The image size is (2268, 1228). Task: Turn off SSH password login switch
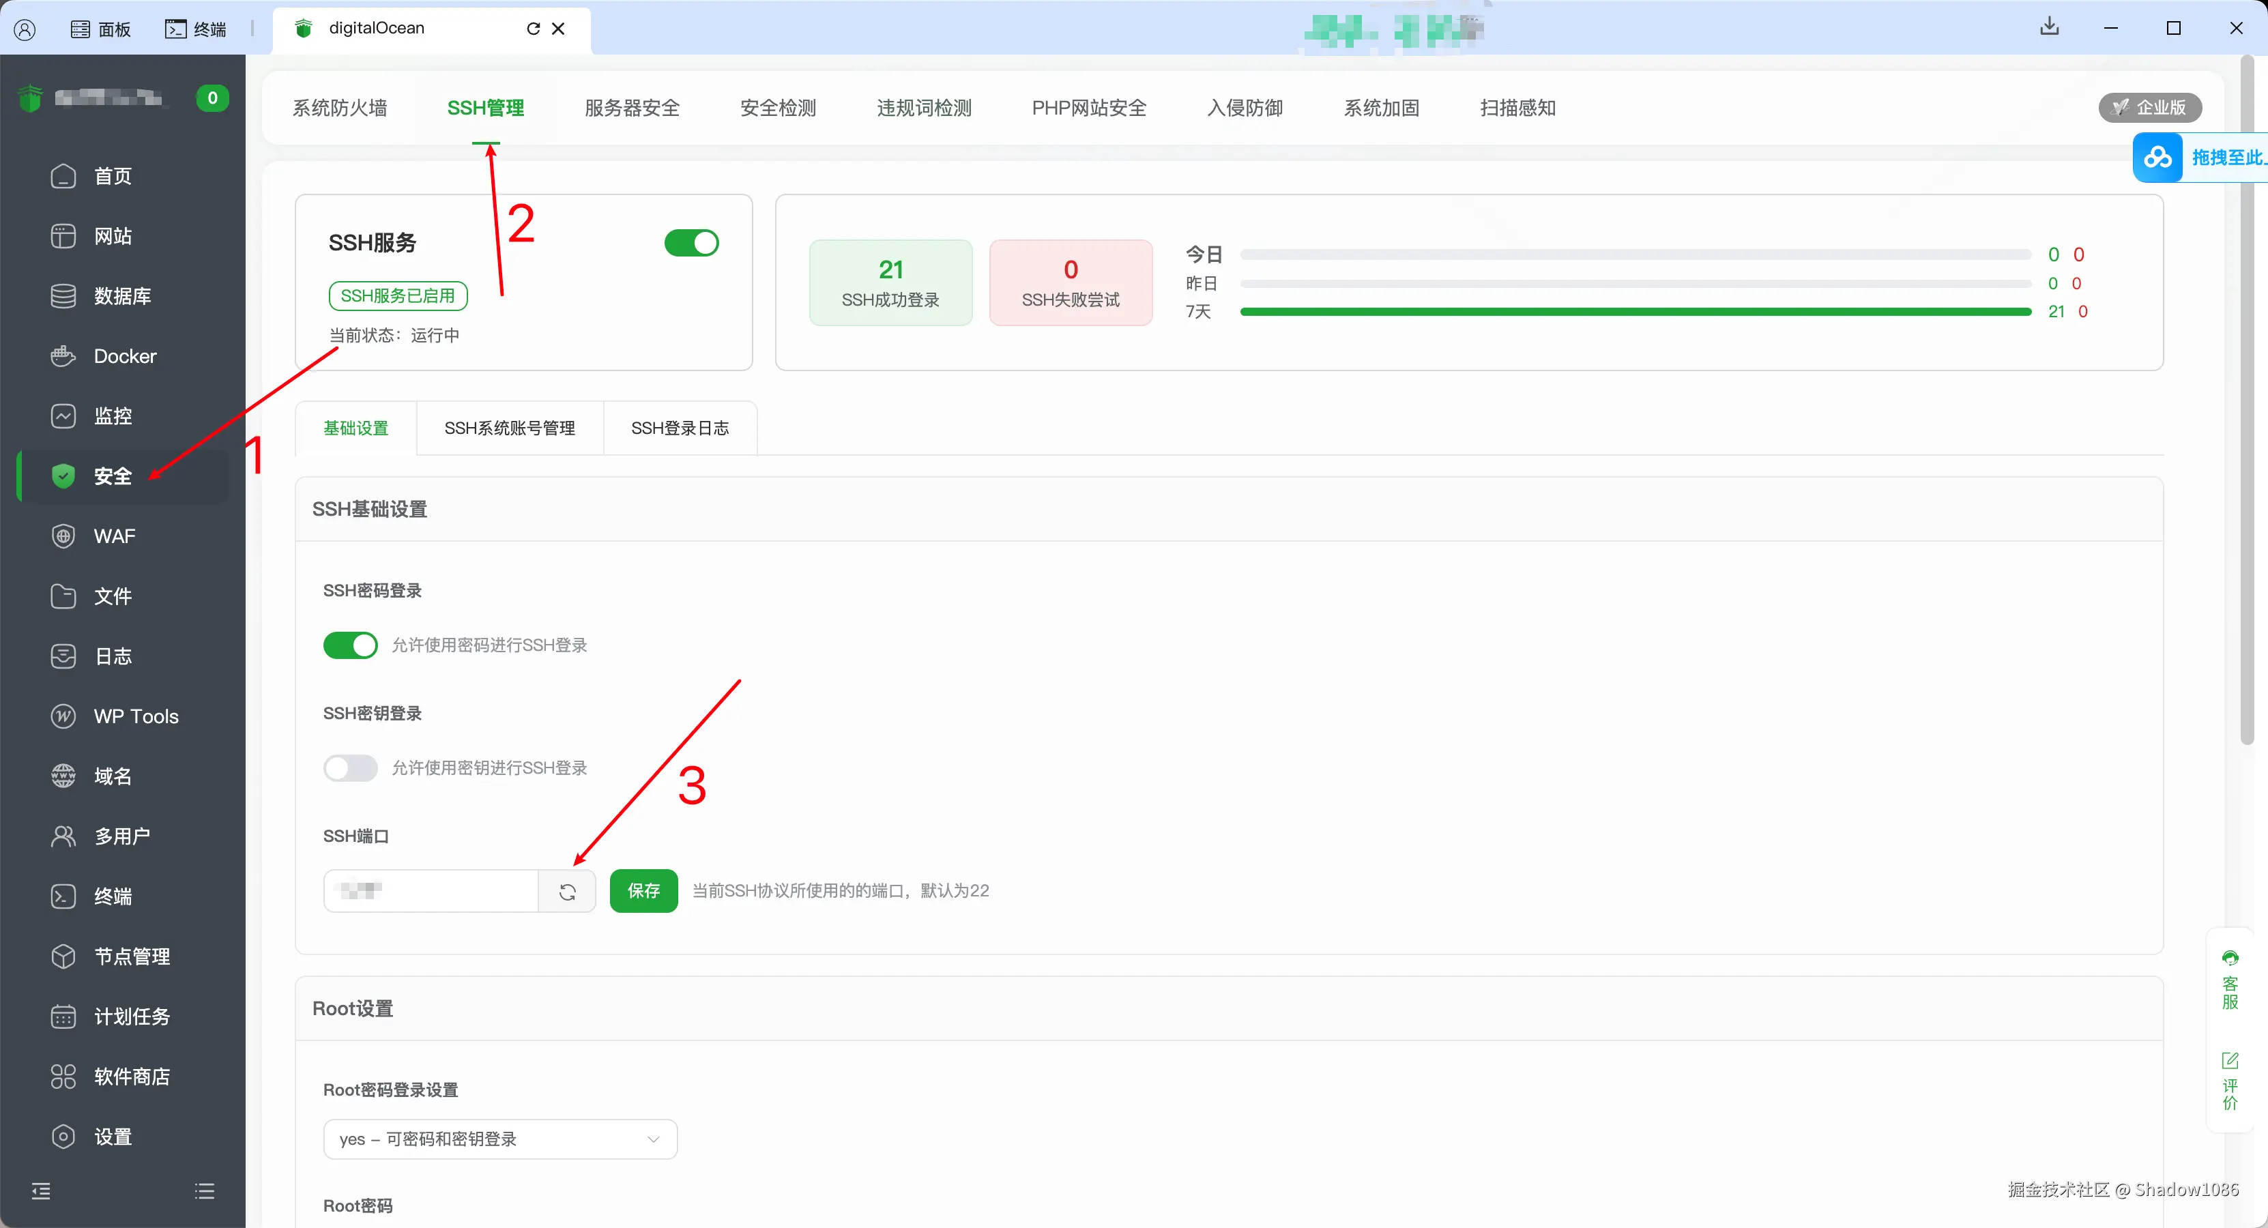349,645
